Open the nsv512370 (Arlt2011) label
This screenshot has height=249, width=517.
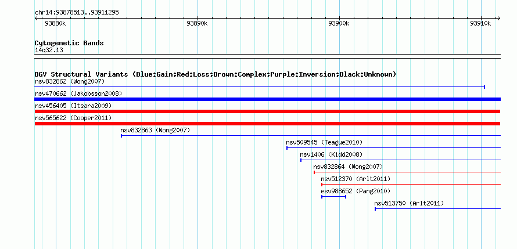click(356, 179)
